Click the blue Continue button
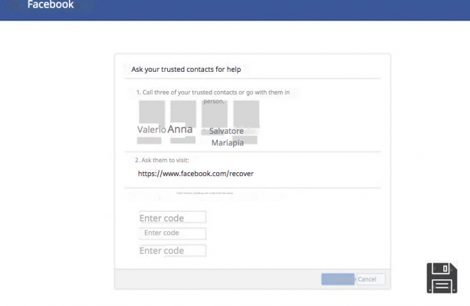470x306 pixels. [338, 279]
